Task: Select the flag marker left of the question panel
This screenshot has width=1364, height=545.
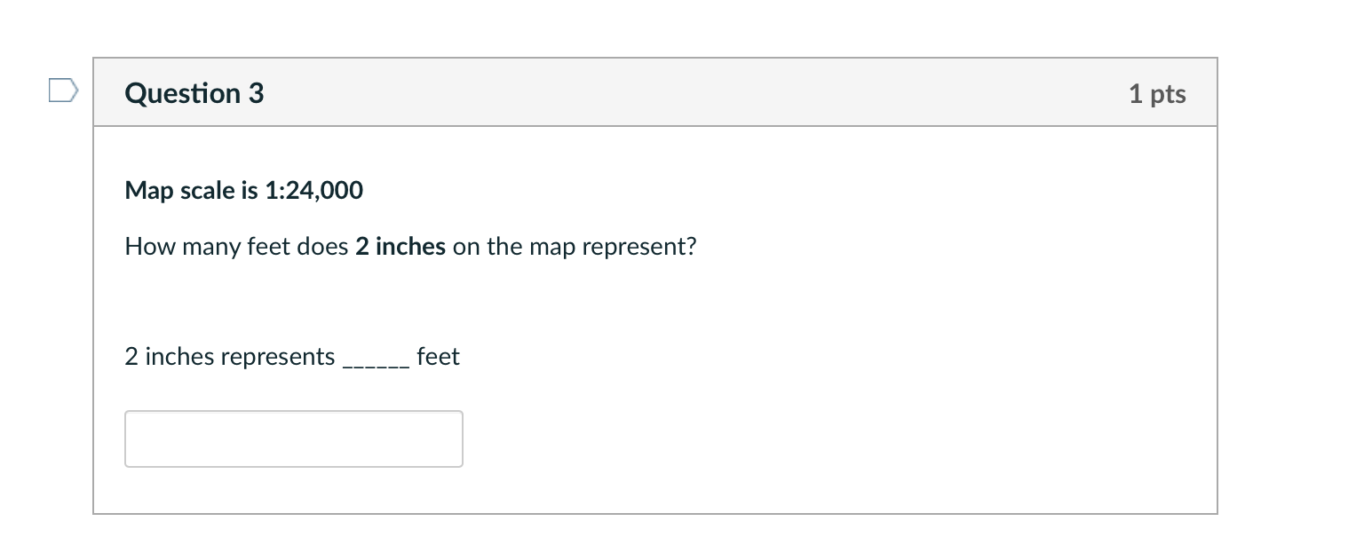Action: (62, 89)
